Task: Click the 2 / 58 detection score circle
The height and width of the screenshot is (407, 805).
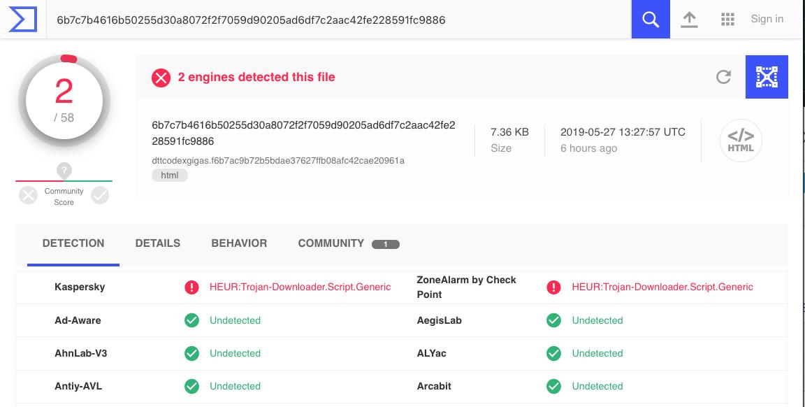Action: 64,101
